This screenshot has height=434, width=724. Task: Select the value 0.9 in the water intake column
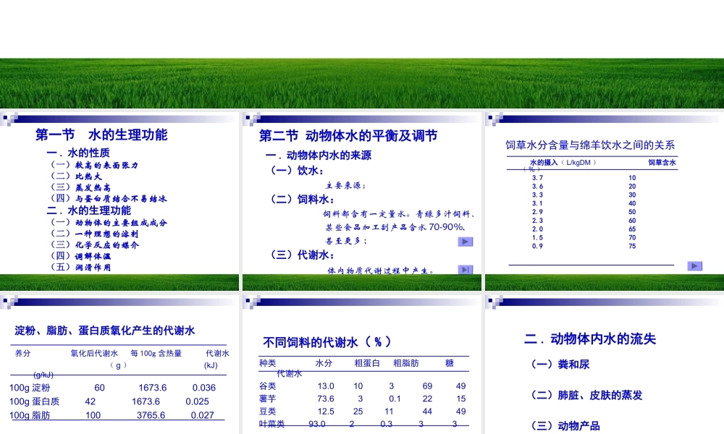pyautogui.click(x=537, y=246)
